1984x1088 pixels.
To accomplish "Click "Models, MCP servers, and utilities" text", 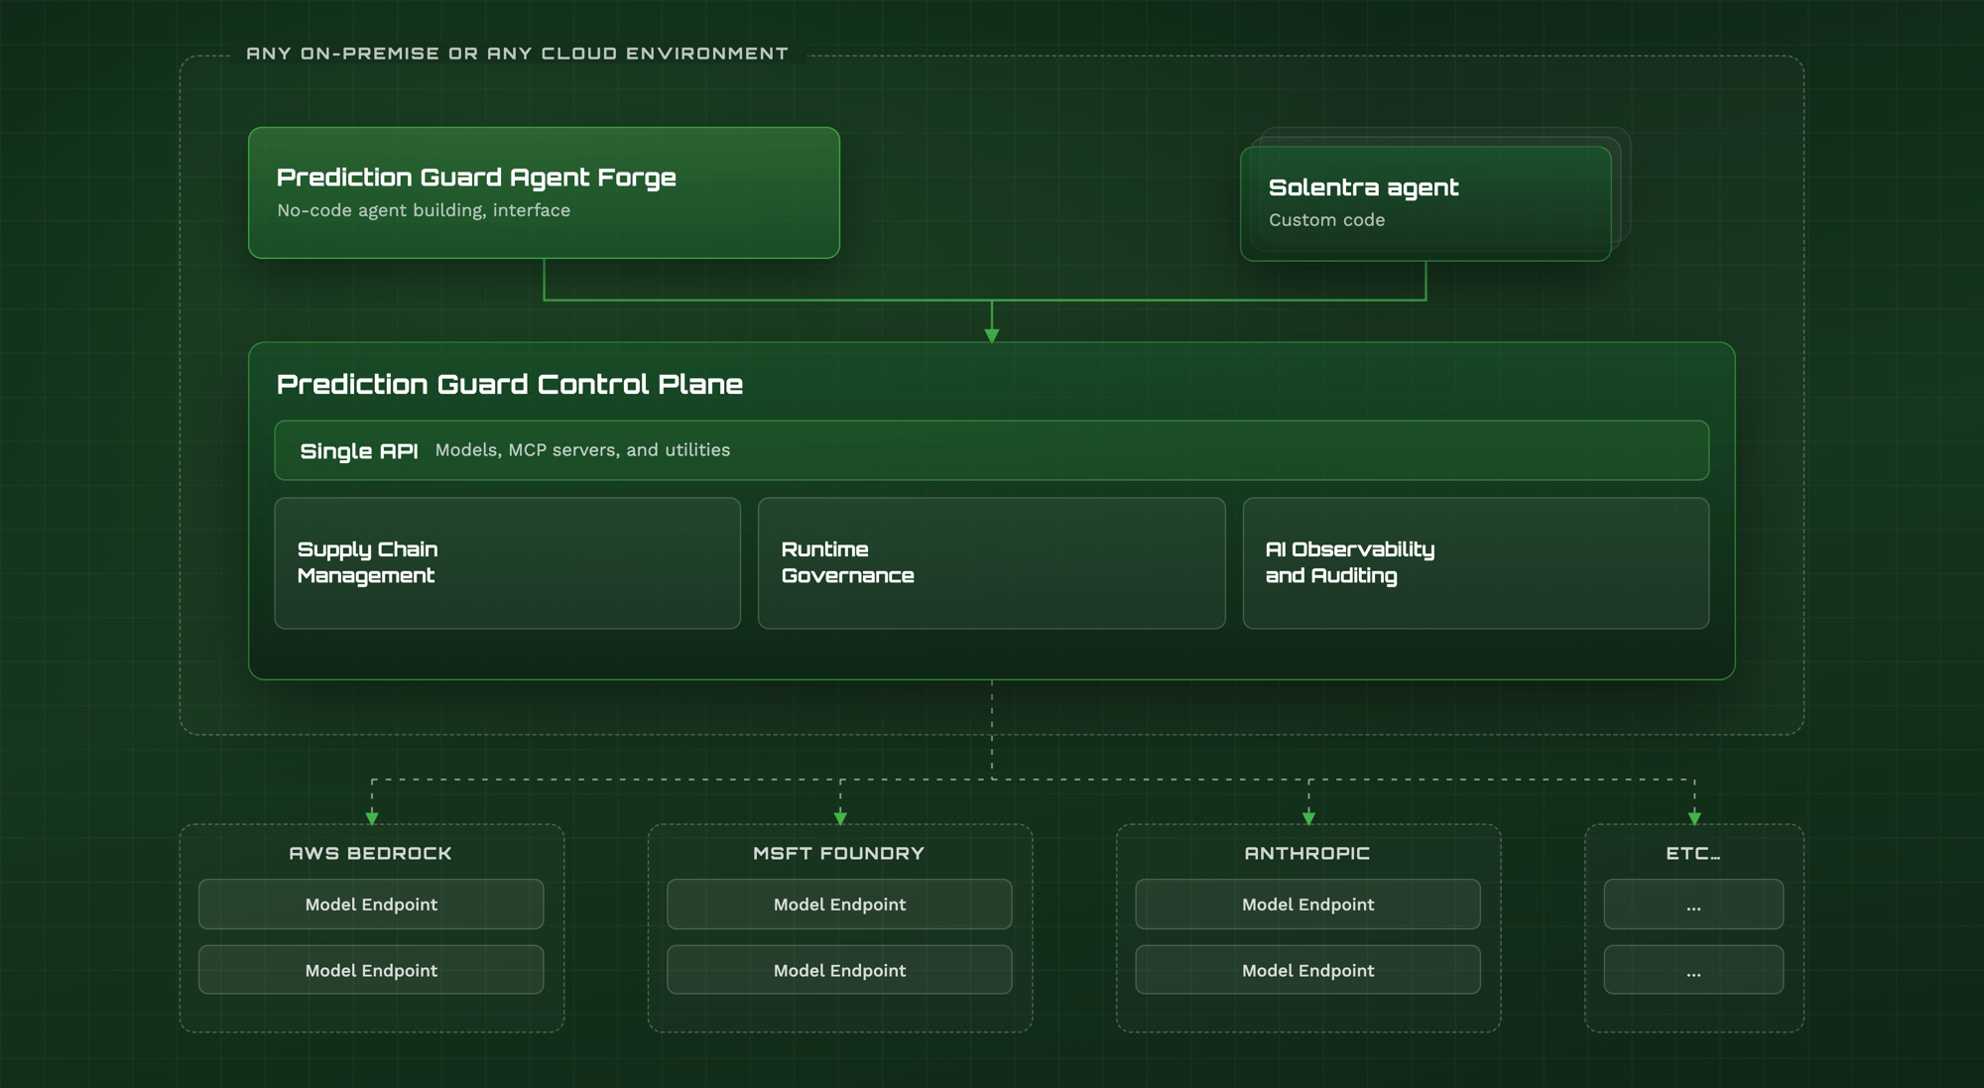I will tap(582, 450).
